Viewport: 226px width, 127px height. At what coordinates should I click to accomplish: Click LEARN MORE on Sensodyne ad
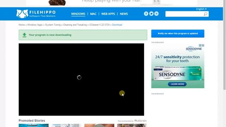click(x=177, y=84)
